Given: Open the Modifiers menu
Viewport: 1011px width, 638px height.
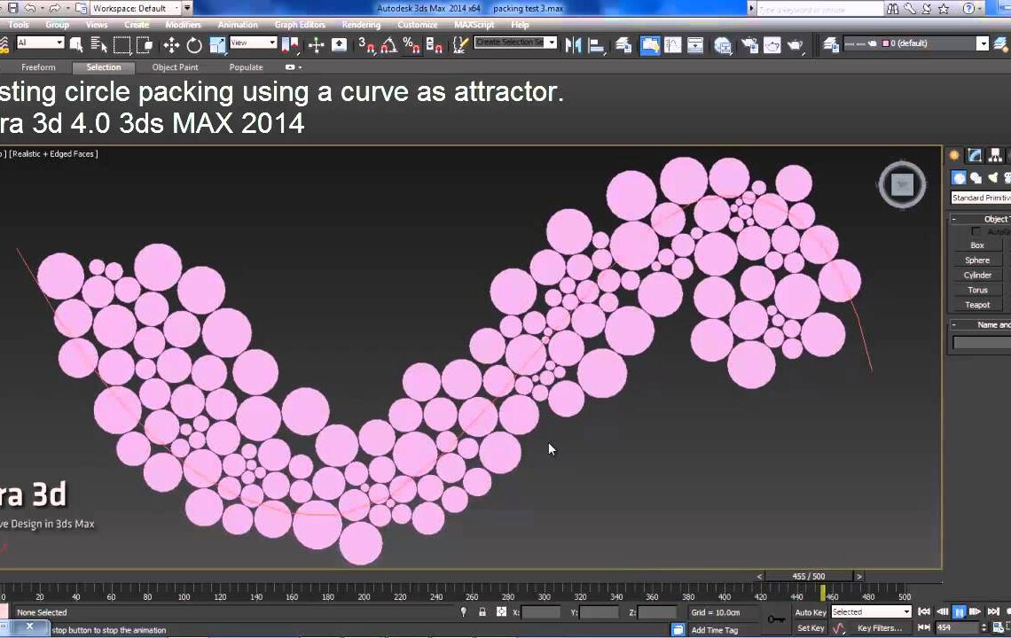Looking at the screenshot, I should click(183, 25).
